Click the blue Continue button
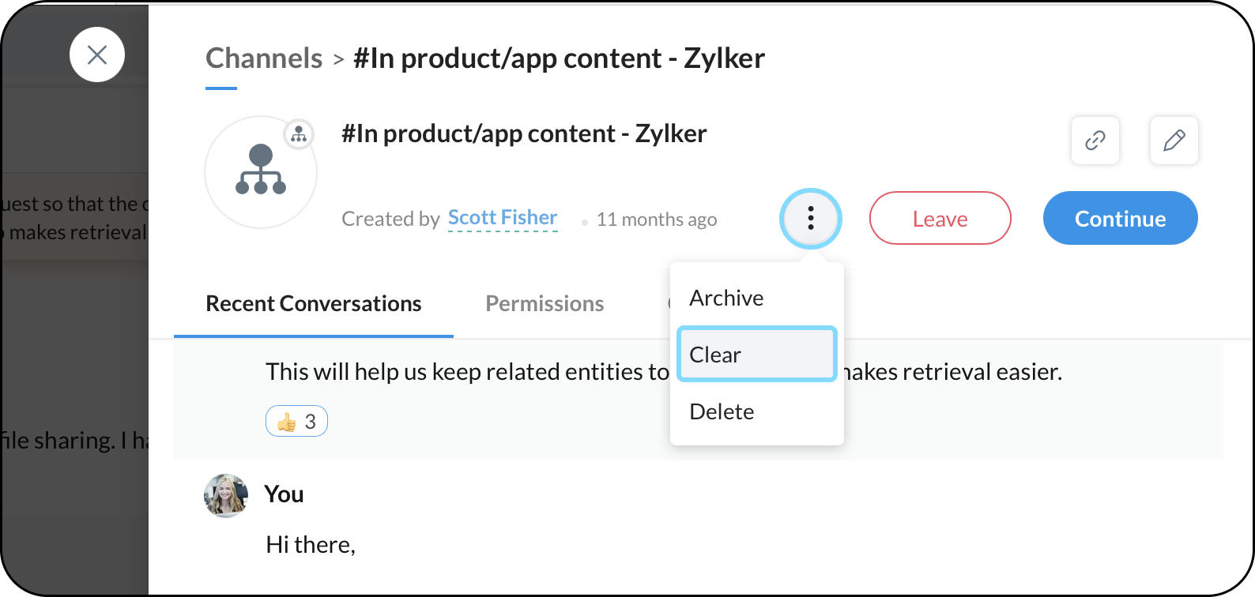 (1120, 219)
